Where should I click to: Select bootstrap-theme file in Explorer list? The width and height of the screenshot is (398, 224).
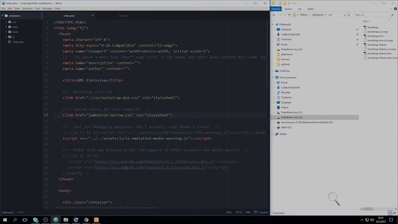click(377, 45)
